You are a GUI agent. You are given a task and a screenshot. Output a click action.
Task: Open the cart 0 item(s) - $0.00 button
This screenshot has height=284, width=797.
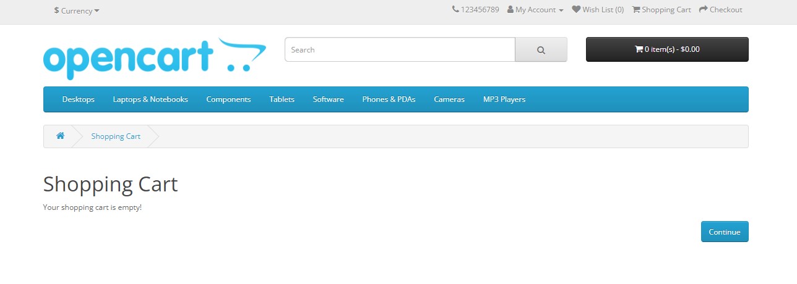(667, 49)
